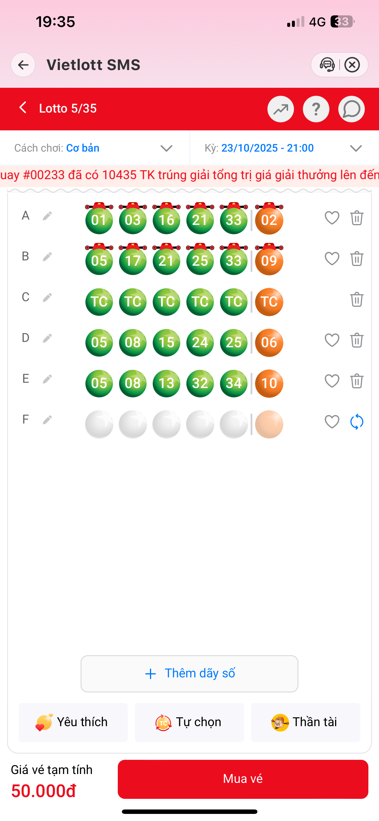Go back using the Lotto 5/35 arrow
The width and height of the screenshot is (379, 821).
pos(23,108)
